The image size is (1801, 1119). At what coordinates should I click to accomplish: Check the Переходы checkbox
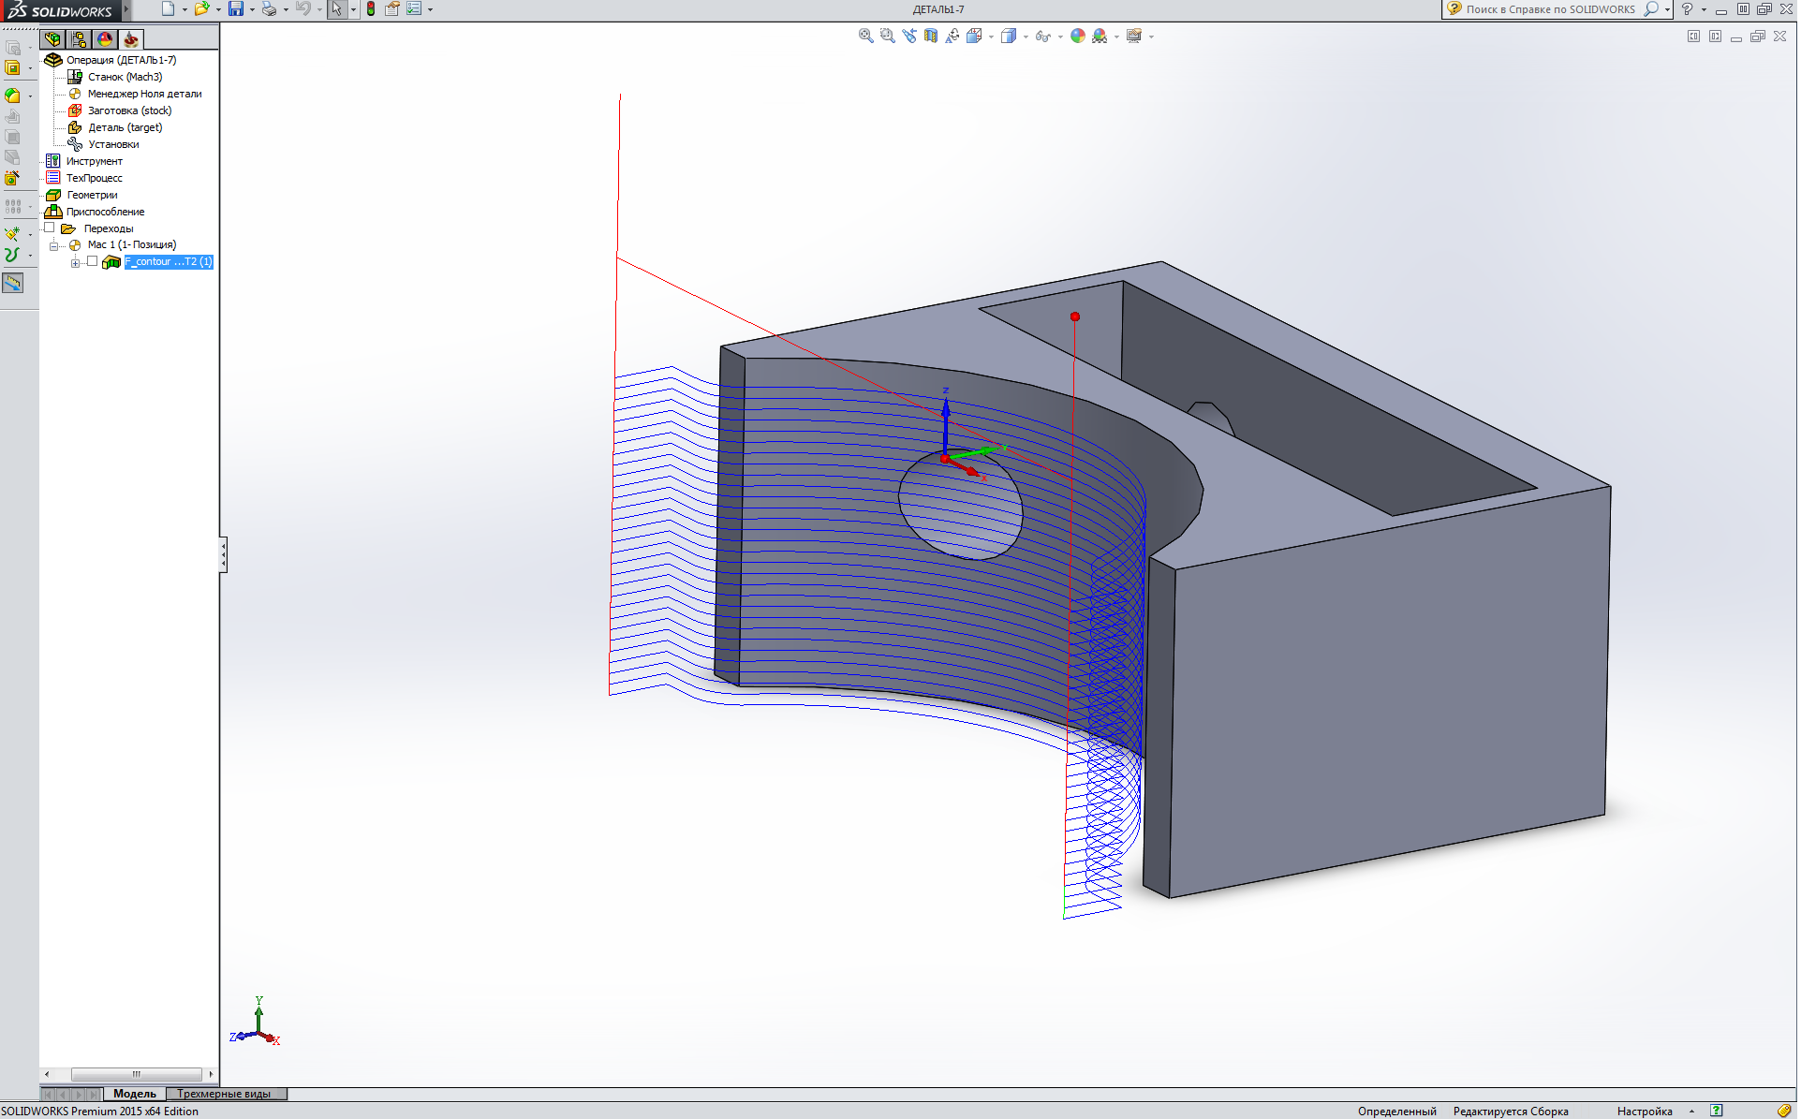[50, 228]
